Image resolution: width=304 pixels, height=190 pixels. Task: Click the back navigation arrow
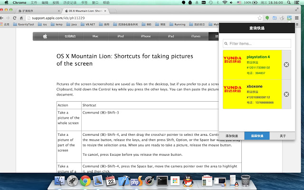point(2,18)
